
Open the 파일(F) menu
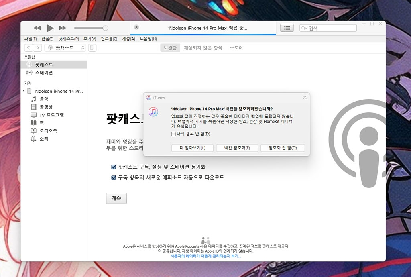pos(31,39)
